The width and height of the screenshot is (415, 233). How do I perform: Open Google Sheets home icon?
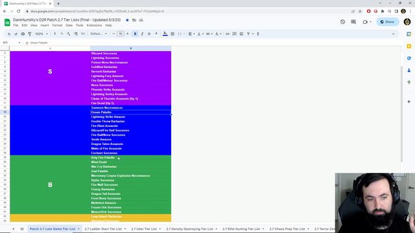[x=7, y=22]
